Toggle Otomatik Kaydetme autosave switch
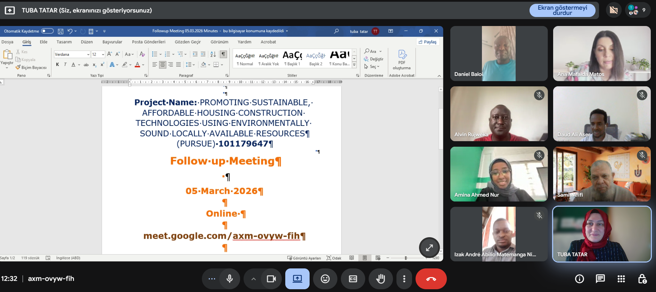This screenshot has width=656, height=292. (x=47, y=31)
